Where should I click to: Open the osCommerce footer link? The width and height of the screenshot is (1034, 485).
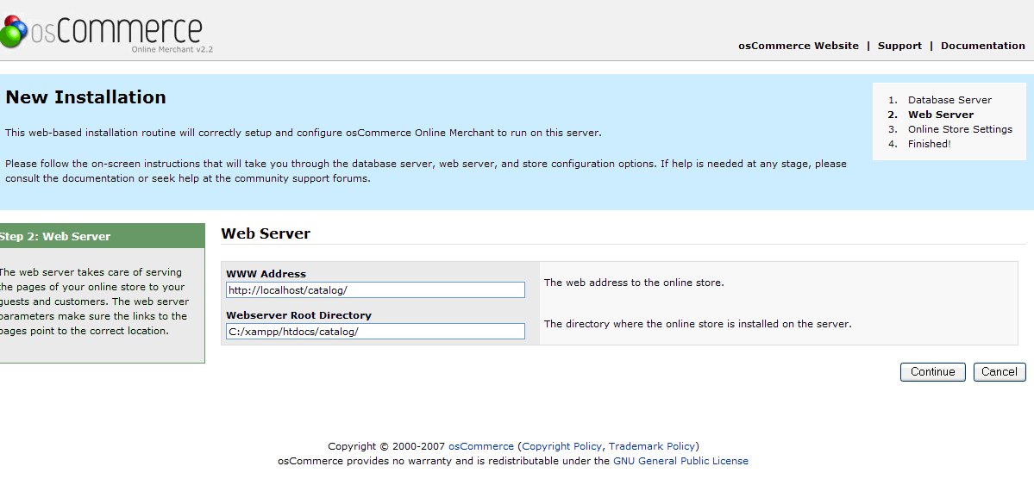[480, 446]
